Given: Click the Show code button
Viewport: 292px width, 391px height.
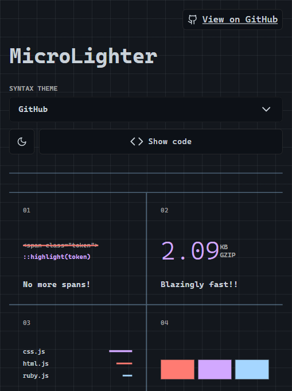Looking at the screenshot, I should pos(161,142).
